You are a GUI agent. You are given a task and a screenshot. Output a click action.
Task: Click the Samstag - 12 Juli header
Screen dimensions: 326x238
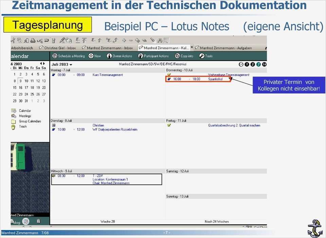216,171
